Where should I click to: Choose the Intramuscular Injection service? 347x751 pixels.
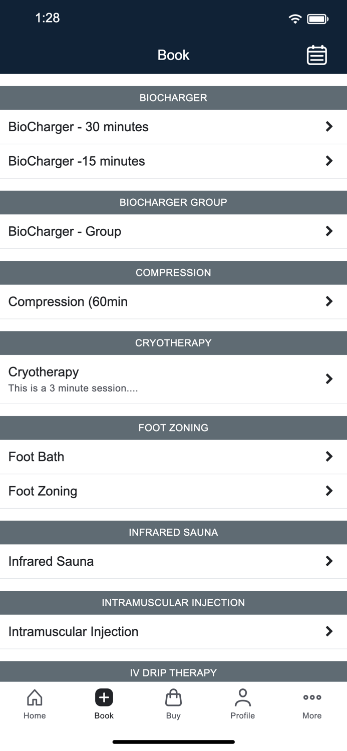(74, 631)
